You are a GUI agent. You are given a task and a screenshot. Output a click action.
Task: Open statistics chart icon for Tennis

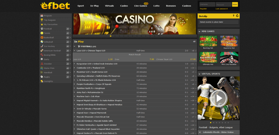68,33
